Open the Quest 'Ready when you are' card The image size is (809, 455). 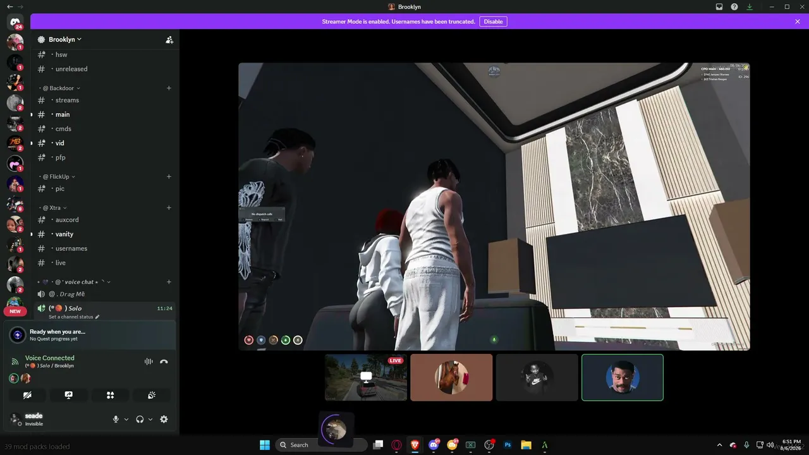pos(90,335)
